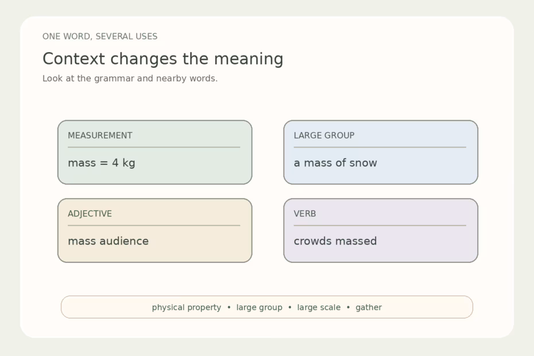This screenshot has width=534, height=356.
Task: Choose the VERB card
Action: [x=381, y=231]
